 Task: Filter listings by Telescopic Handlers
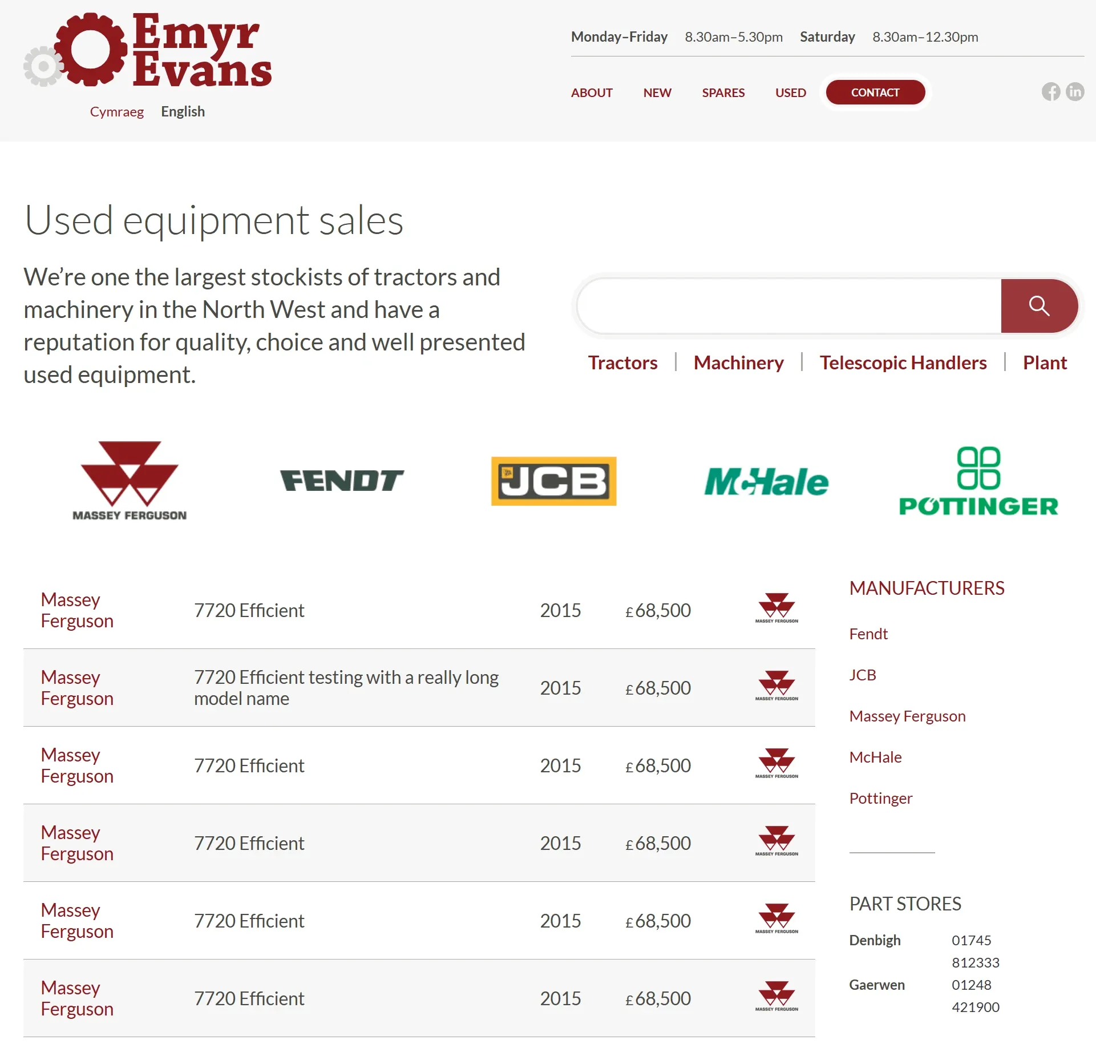pyautogui.click(x=903, y=362)
